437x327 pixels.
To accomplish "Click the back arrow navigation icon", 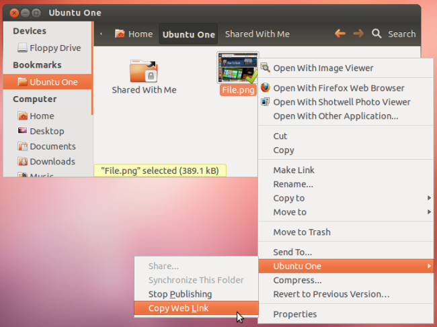I will point(340,34).
